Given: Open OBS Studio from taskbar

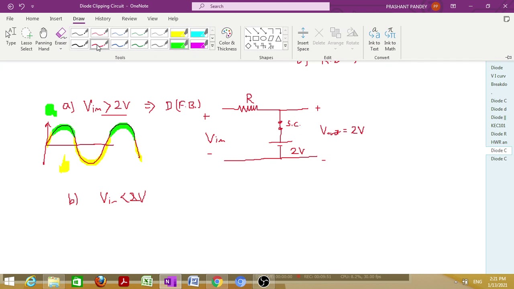Looking at the screenshot, I should pos(263,281).
